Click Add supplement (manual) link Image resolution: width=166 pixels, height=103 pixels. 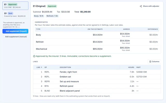click(x=16, y=37)
